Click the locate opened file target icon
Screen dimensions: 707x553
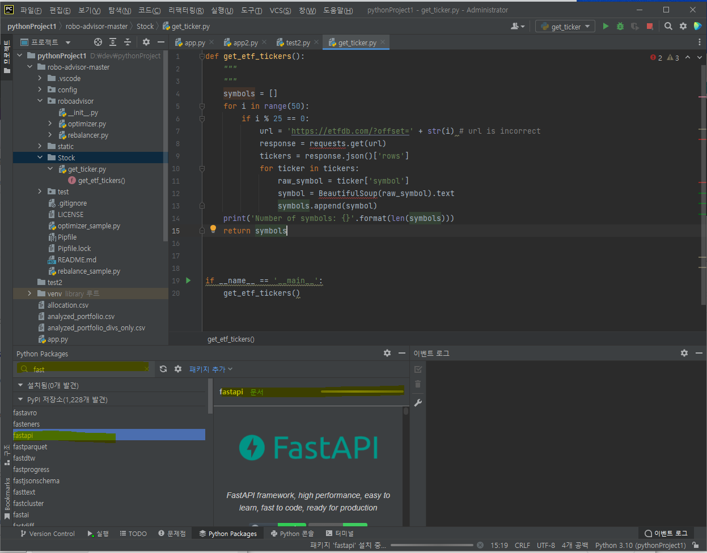(x=98, y=42)
